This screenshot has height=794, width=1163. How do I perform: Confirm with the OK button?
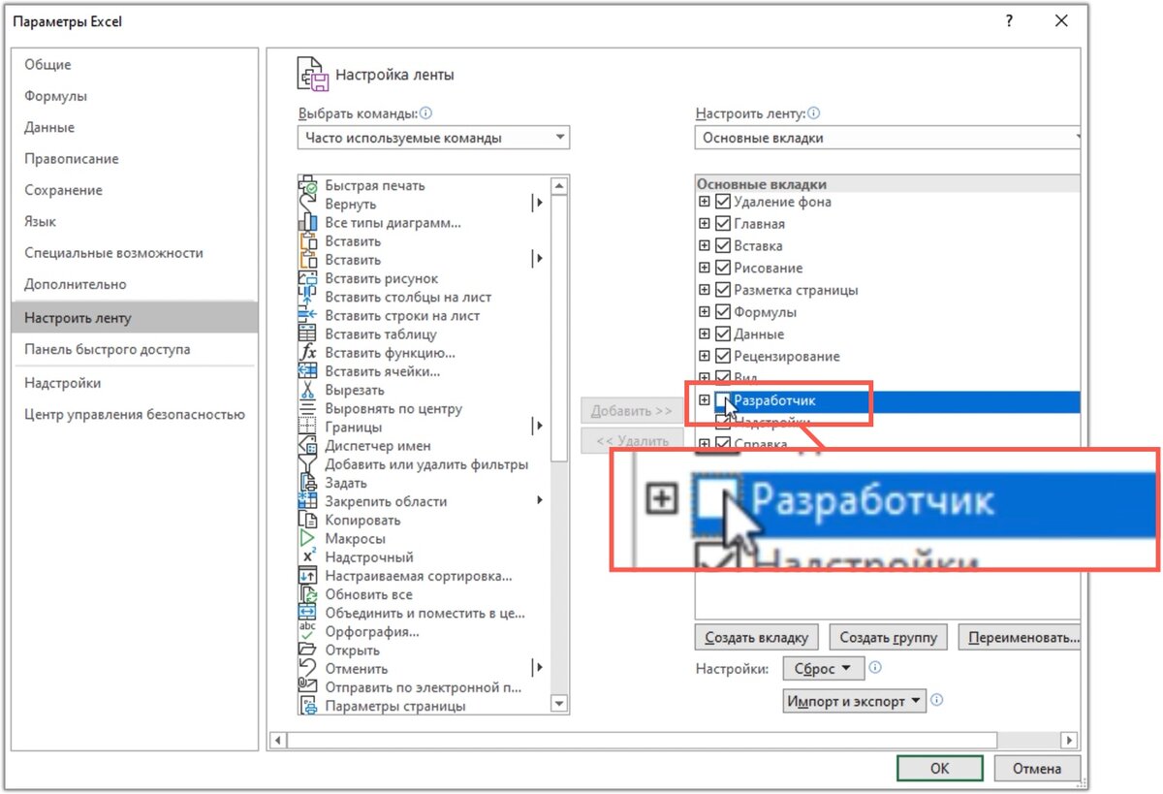pyautogui.click(x=940, y=769)
